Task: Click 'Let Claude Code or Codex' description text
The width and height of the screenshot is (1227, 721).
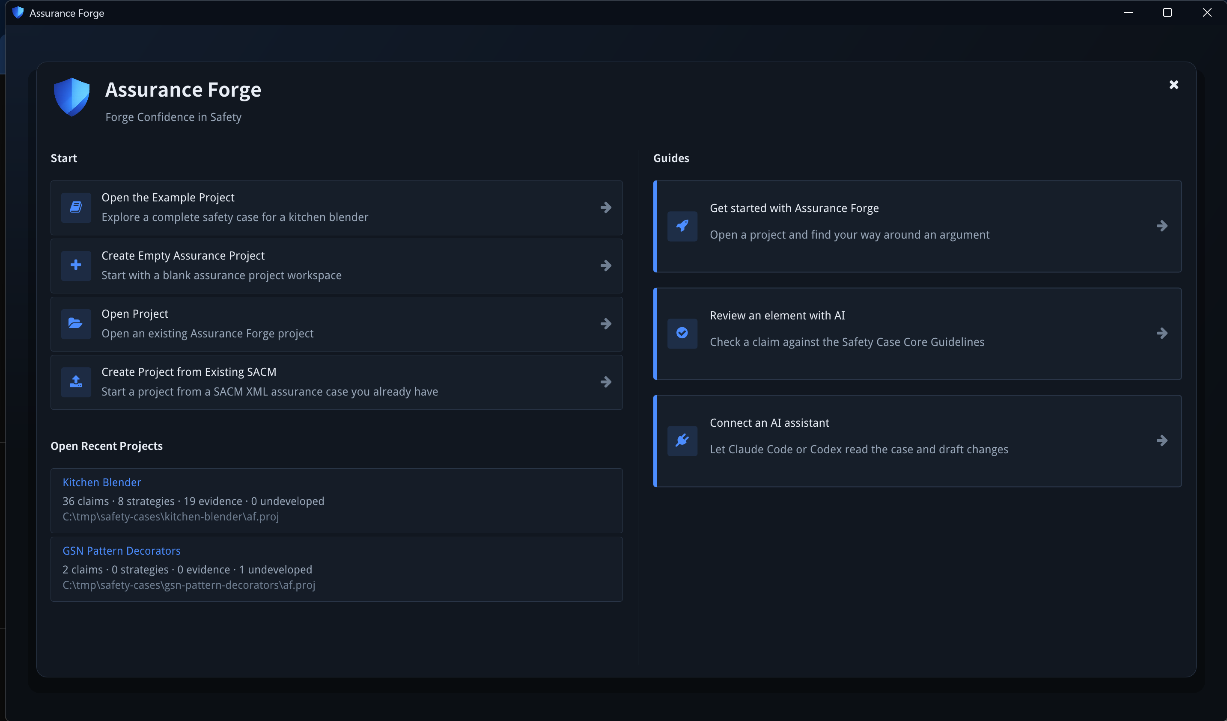Action: coord(858,449)
